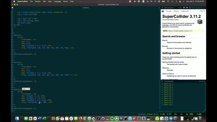Go back using the help browser's first round button

(184, 8)
